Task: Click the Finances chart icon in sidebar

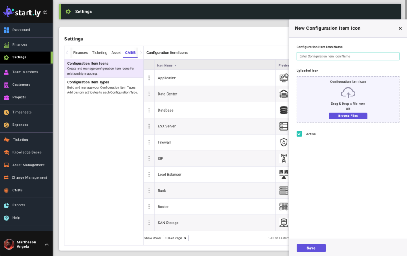Action: [x=6, y=44]
